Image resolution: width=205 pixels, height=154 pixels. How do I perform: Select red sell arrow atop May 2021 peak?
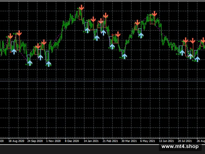(x=154, y=13)
